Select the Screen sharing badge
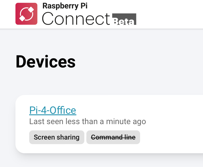 click(57, 137)
